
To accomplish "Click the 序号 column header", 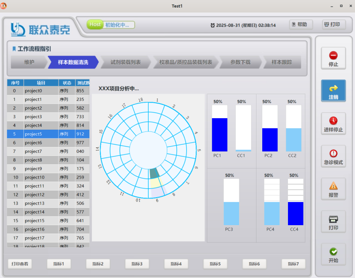I will point(15,83).
